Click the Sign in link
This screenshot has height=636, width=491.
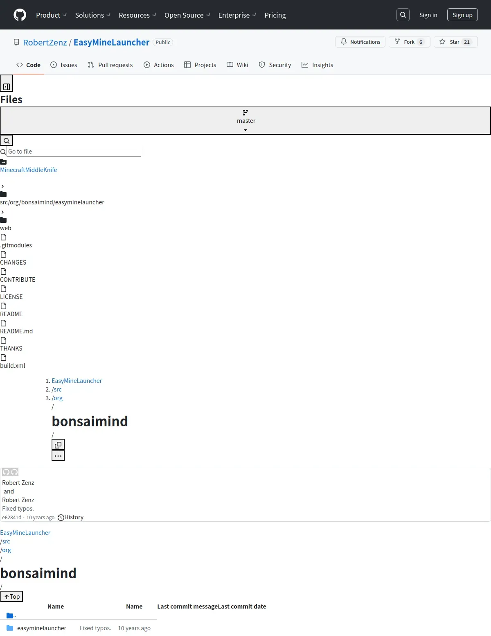[x=428, y=15]
